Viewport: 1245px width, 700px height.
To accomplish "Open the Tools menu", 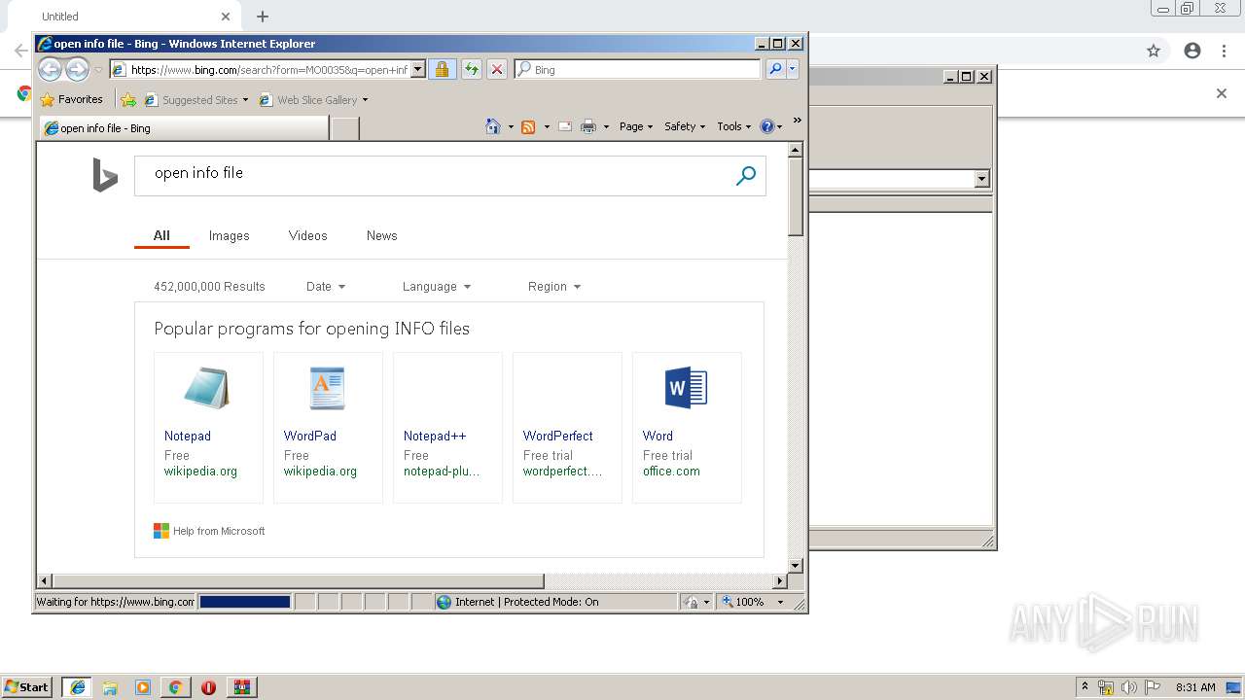I will tap(734, 126).
